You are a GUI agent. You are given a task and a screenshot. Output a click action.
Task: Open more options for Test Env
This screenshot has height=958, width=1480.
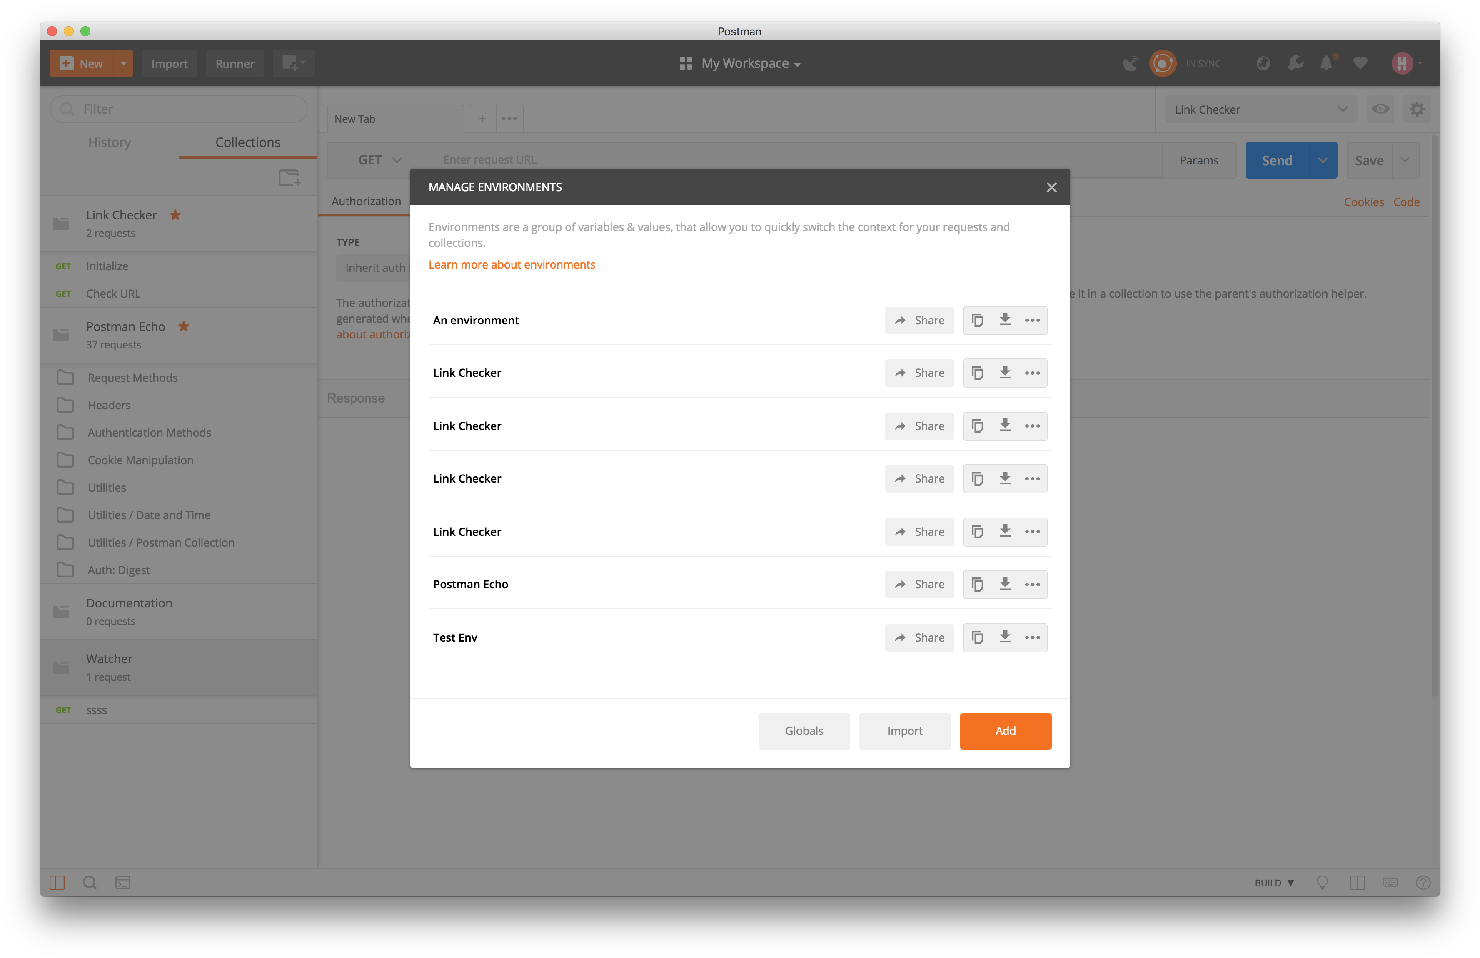(1032, 637)
